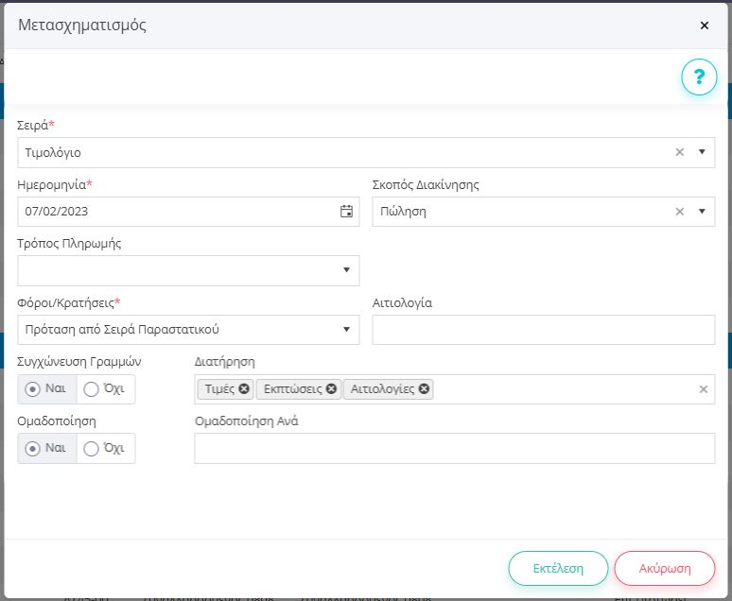Open the Φόροι/Κρατήσεις dropdown

coord(346,330)
